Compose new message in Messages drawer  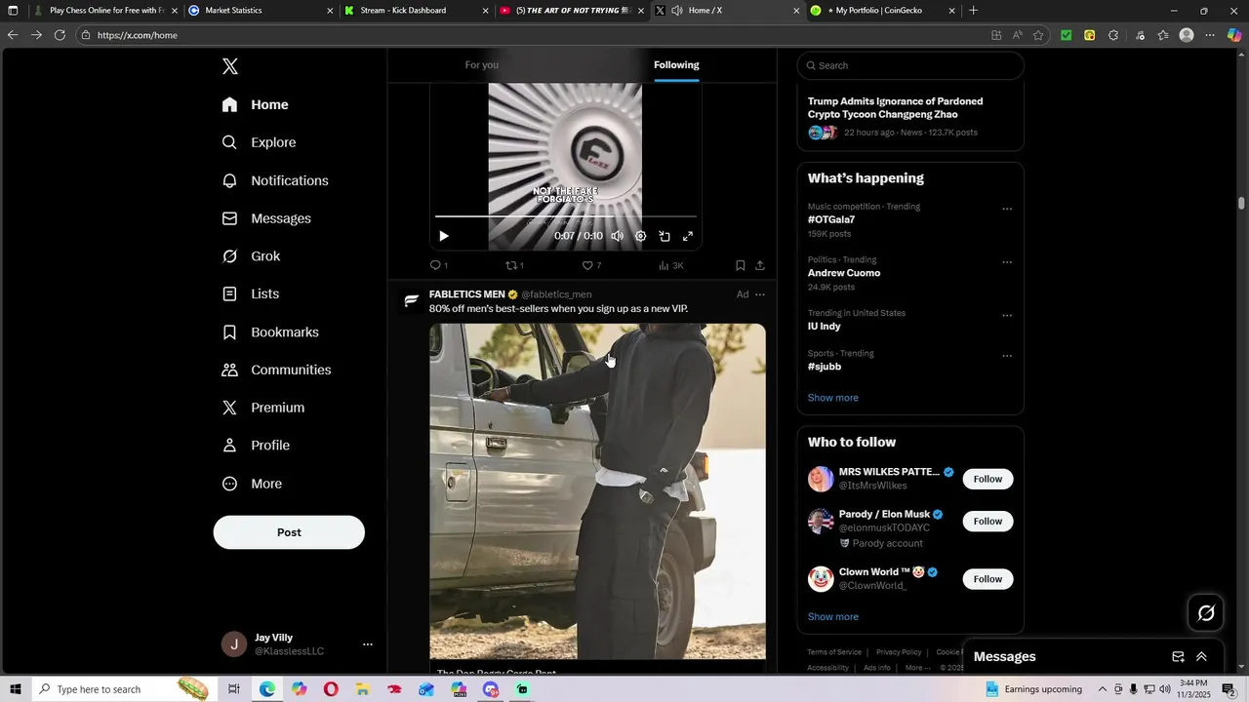[x=1178, y=657]
